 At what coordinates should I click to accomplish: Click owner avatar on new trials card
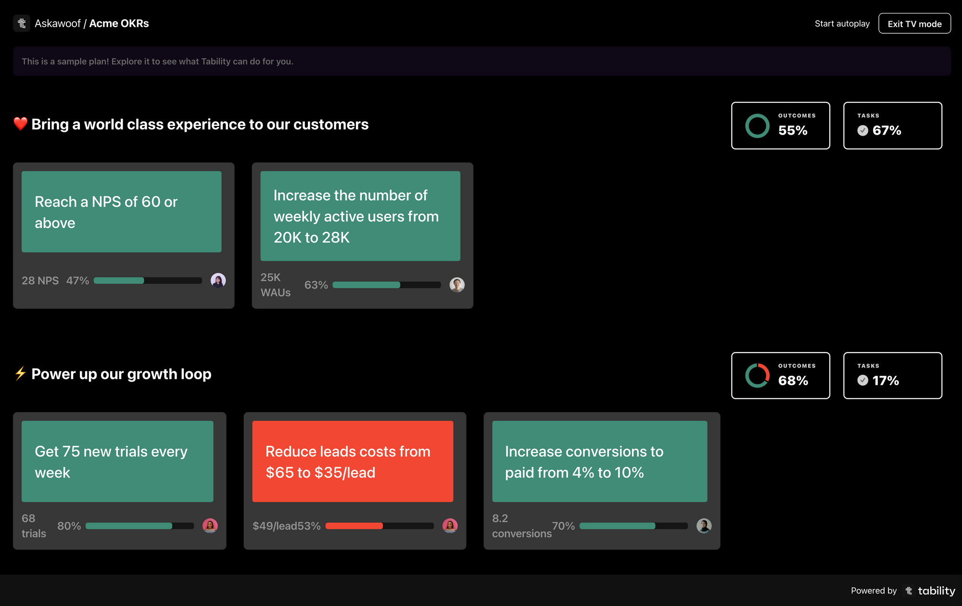(x=210, y=526)
